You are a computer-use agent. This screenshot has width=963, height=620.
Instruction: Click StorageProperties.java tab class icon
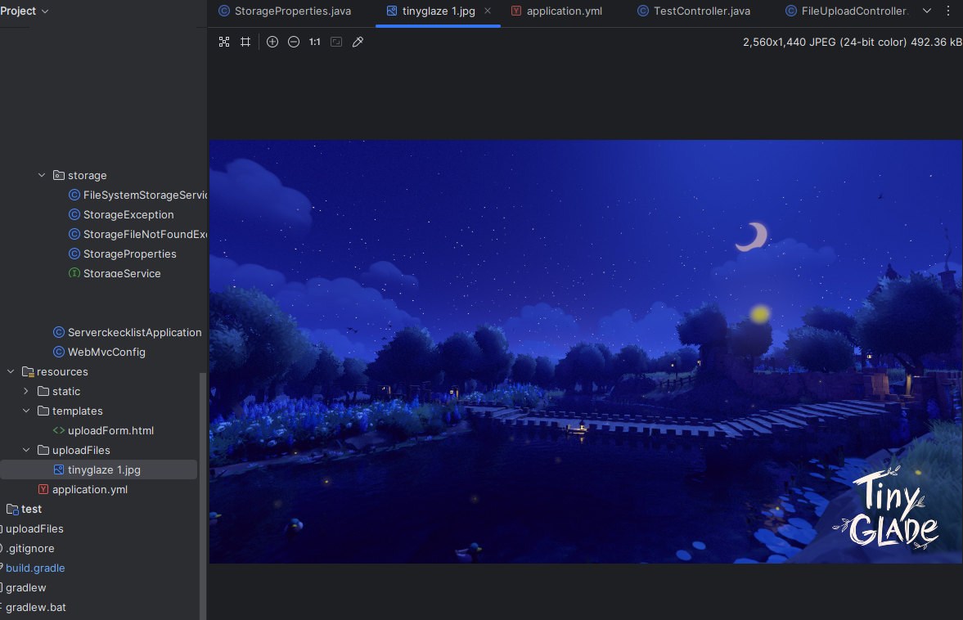(x=225, y=11)
